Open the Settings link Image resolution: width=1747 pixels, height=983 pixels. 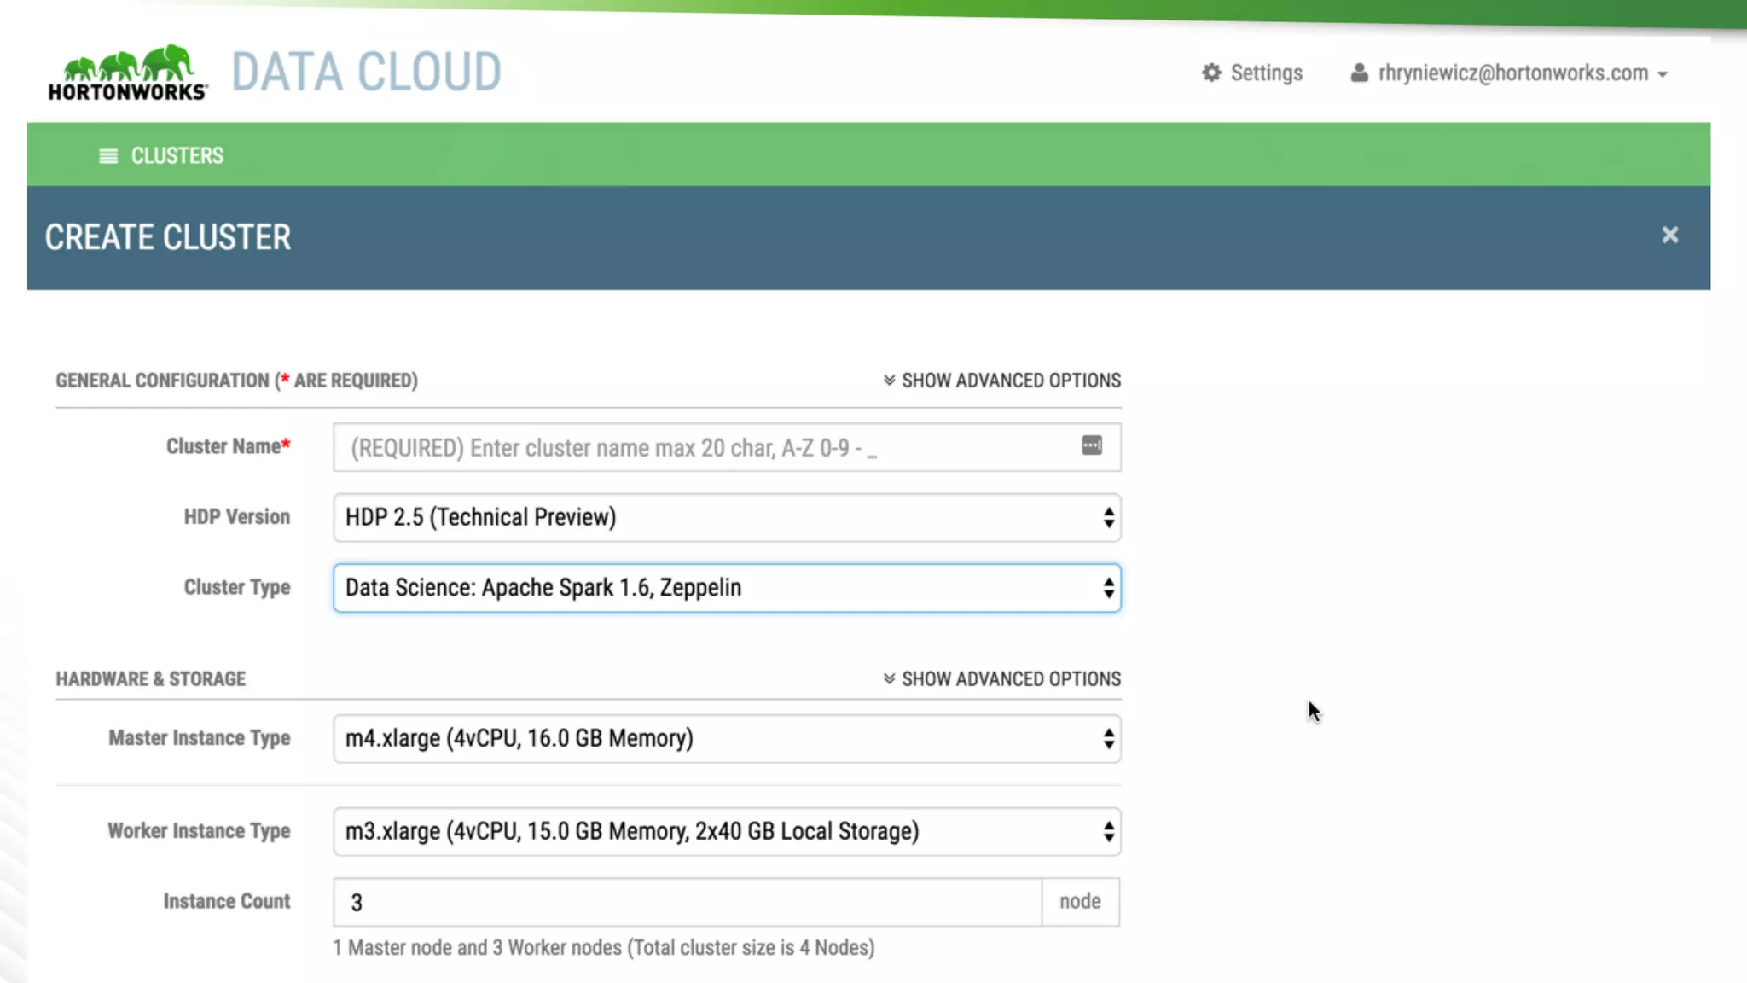click(1266, 73)
